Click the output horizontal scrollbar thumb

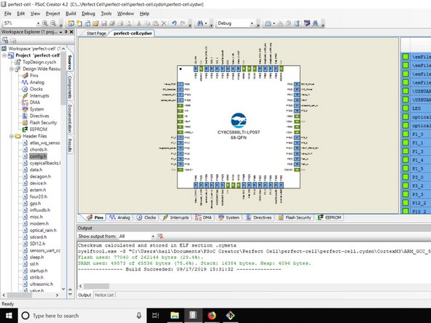(97, 286)
